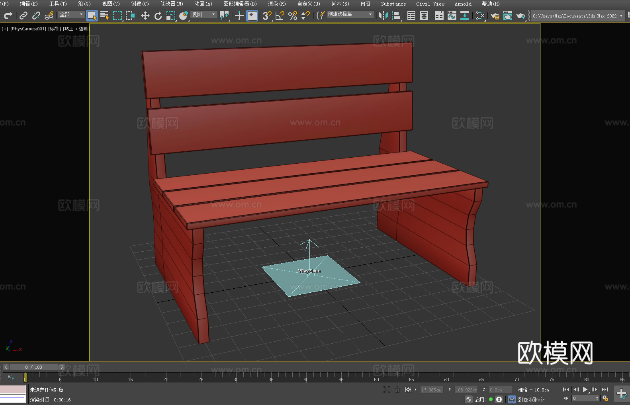
Task: Open the Arnold menu
Action: 463,4
